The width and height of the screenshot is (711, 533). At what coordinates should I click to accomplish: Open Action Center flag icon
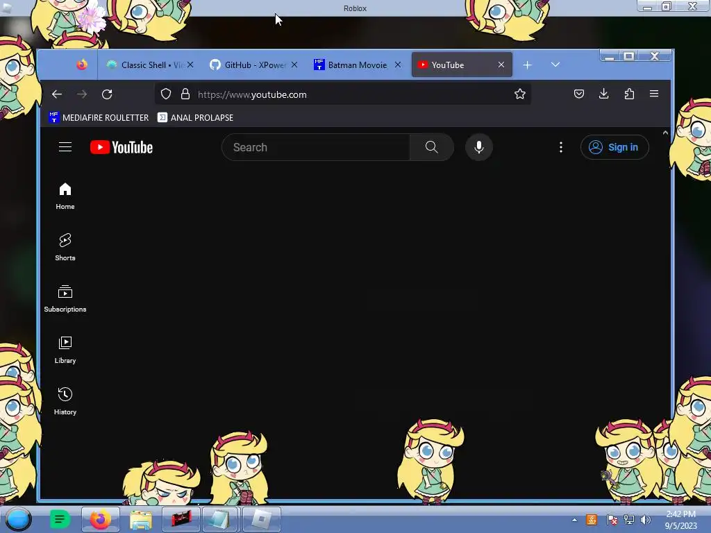(x=612, y=520)
